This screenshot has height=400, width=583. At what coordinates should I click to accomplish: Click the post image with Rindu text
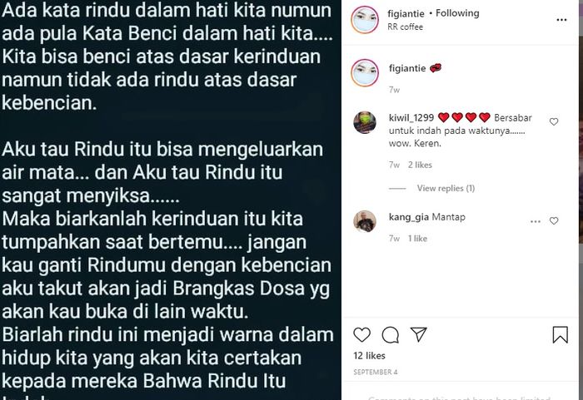171,200
